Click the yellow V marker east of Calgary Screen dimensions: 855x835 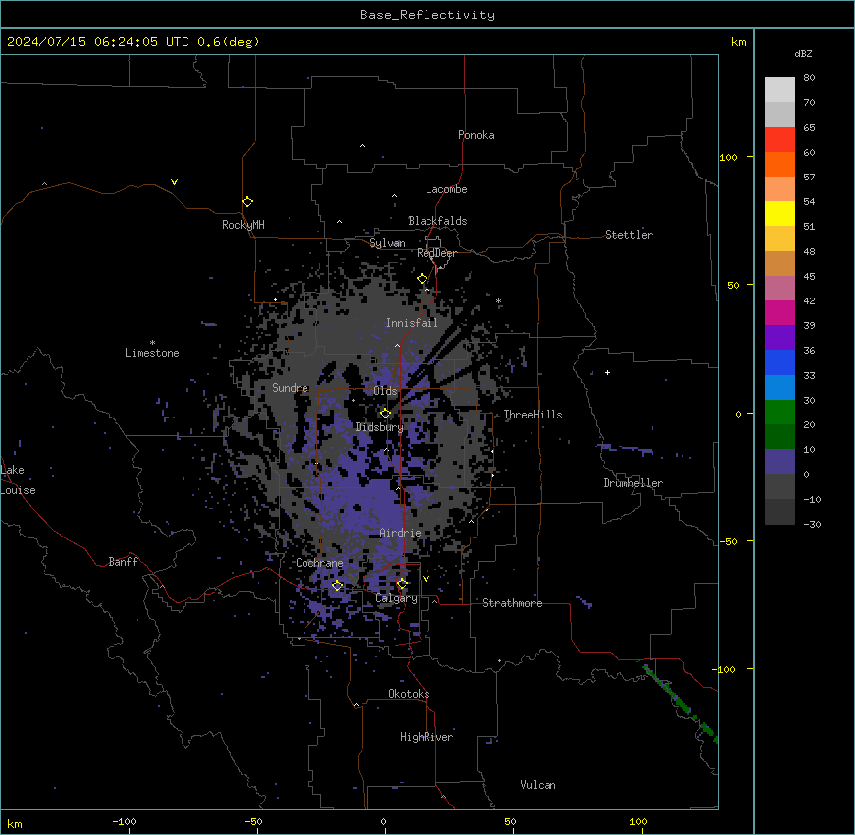tap(426, 579)
